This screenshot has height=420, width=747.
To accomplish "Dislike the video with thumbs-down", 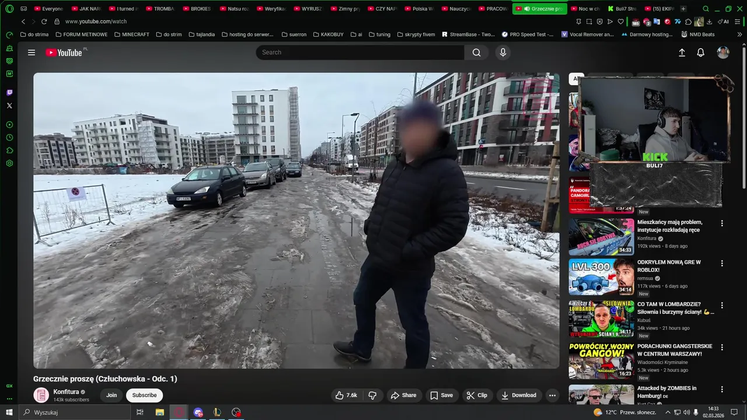I will (372, 395).
